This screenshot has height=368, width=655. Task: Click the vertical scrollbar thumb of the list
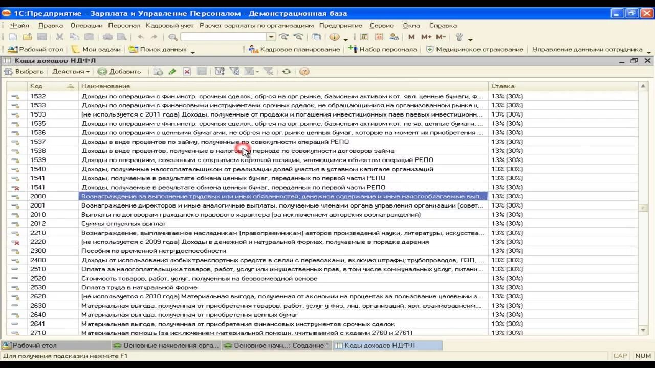pyautogui.click(x=643, y=208)
